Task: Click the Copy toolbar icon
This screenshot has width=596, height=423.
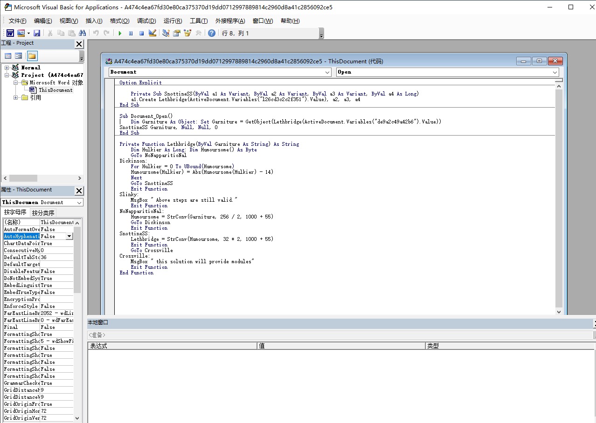Action: (x=61, y=33)
